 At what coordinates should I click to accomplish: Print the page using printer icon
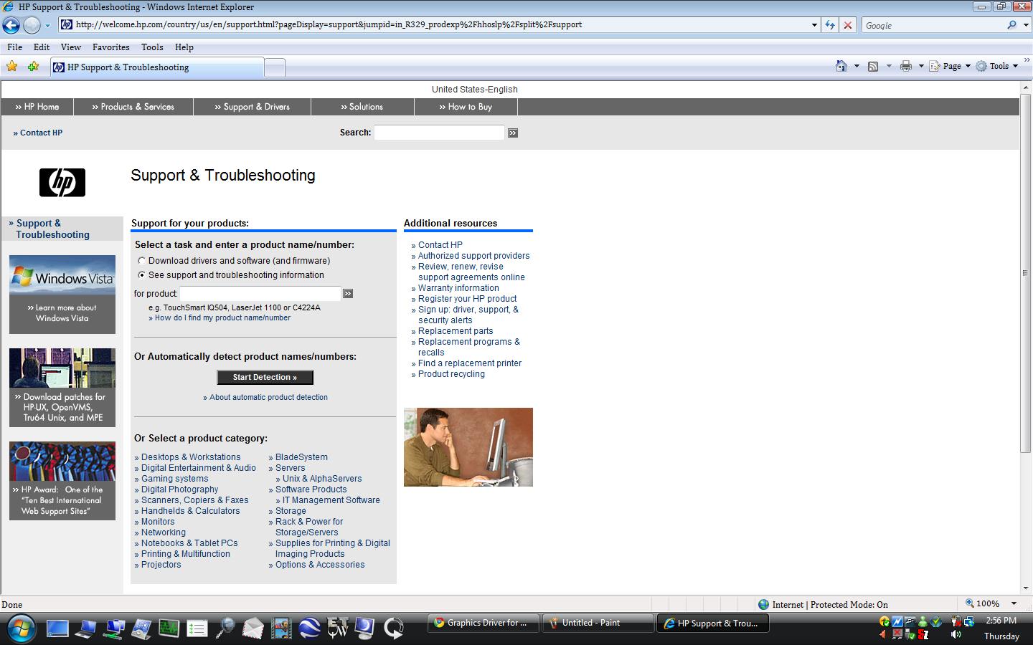click(906, 66)
